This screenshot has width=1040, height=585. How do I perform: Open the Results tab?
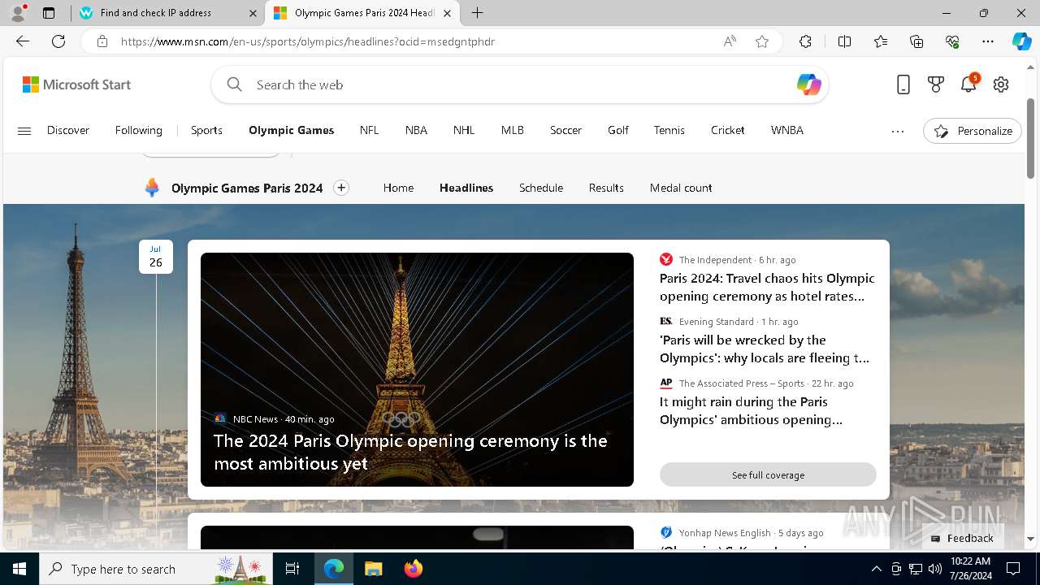[606, 188]
